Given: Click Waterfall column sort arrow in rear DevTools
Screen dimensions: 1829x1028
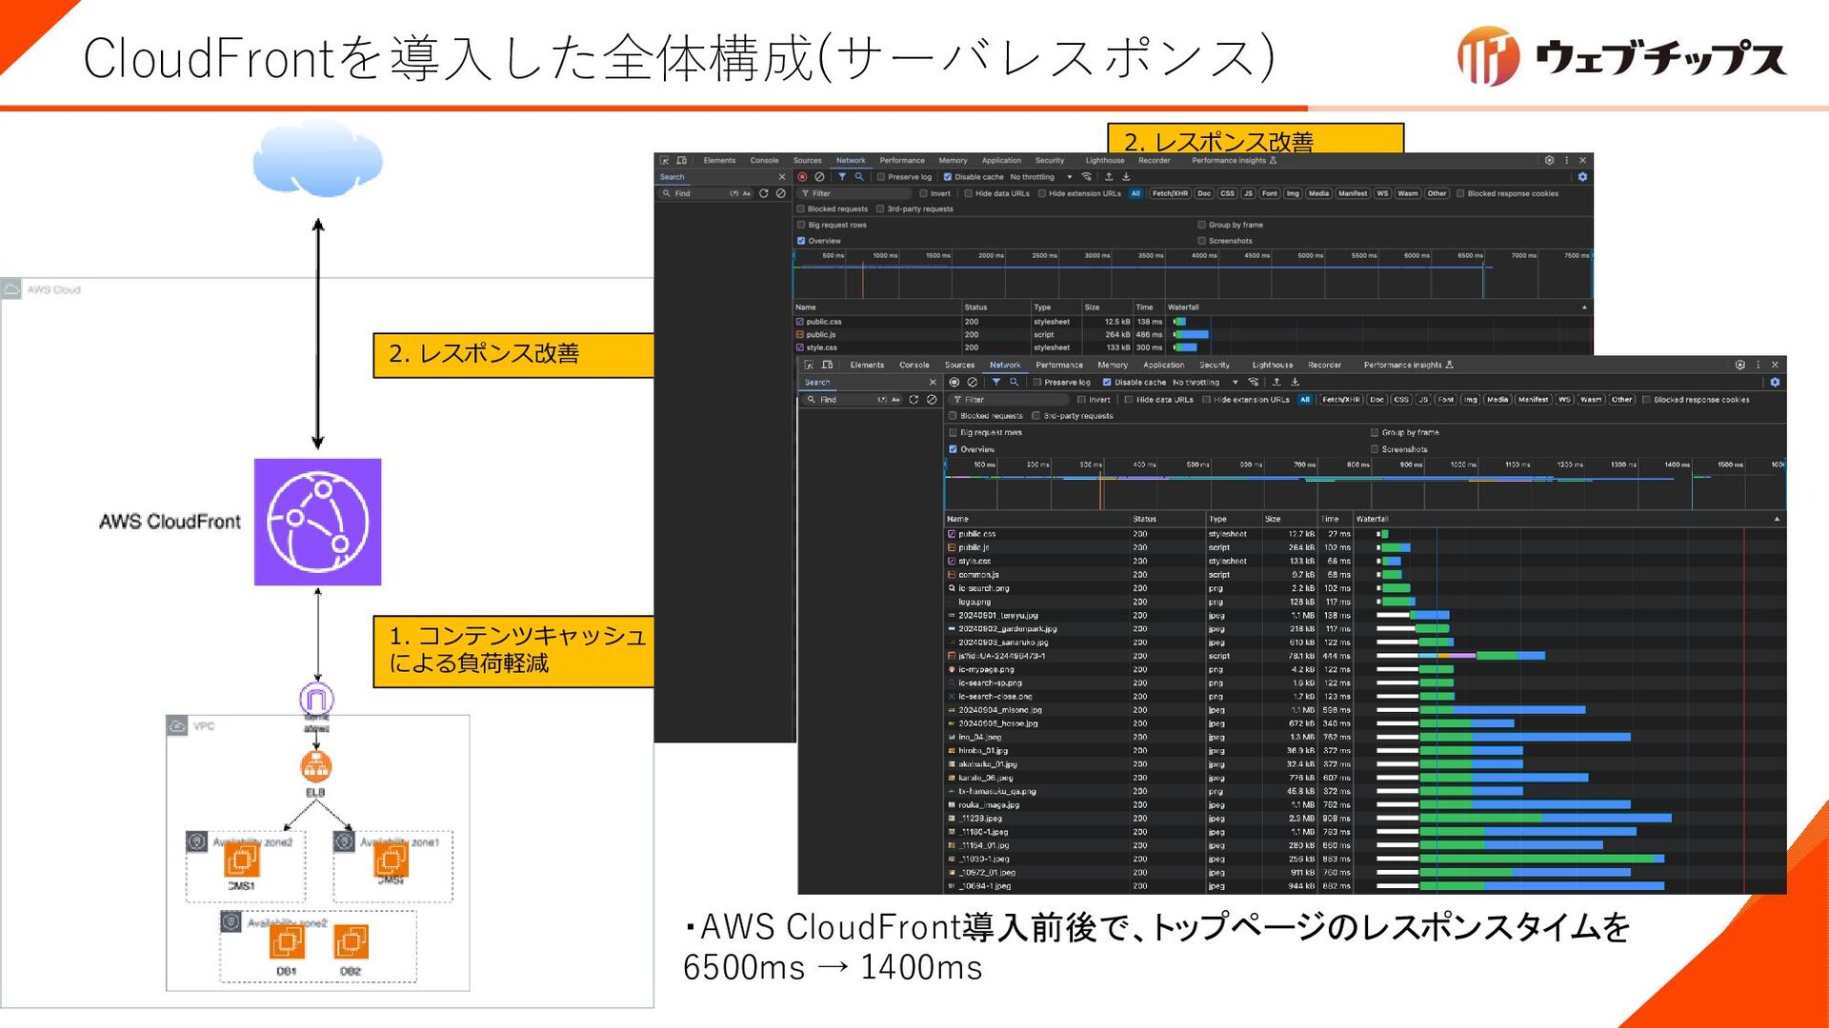Looking at the screenshot, I should click(1585, 307).
